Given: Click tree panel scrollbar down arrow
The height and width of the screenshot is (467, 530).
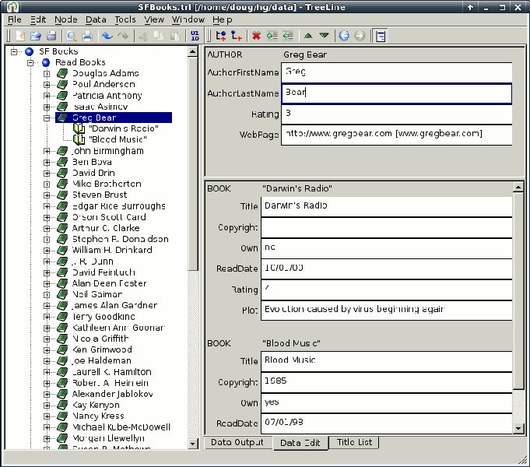Looking at the screenshot, I should [x=193, y=444].
